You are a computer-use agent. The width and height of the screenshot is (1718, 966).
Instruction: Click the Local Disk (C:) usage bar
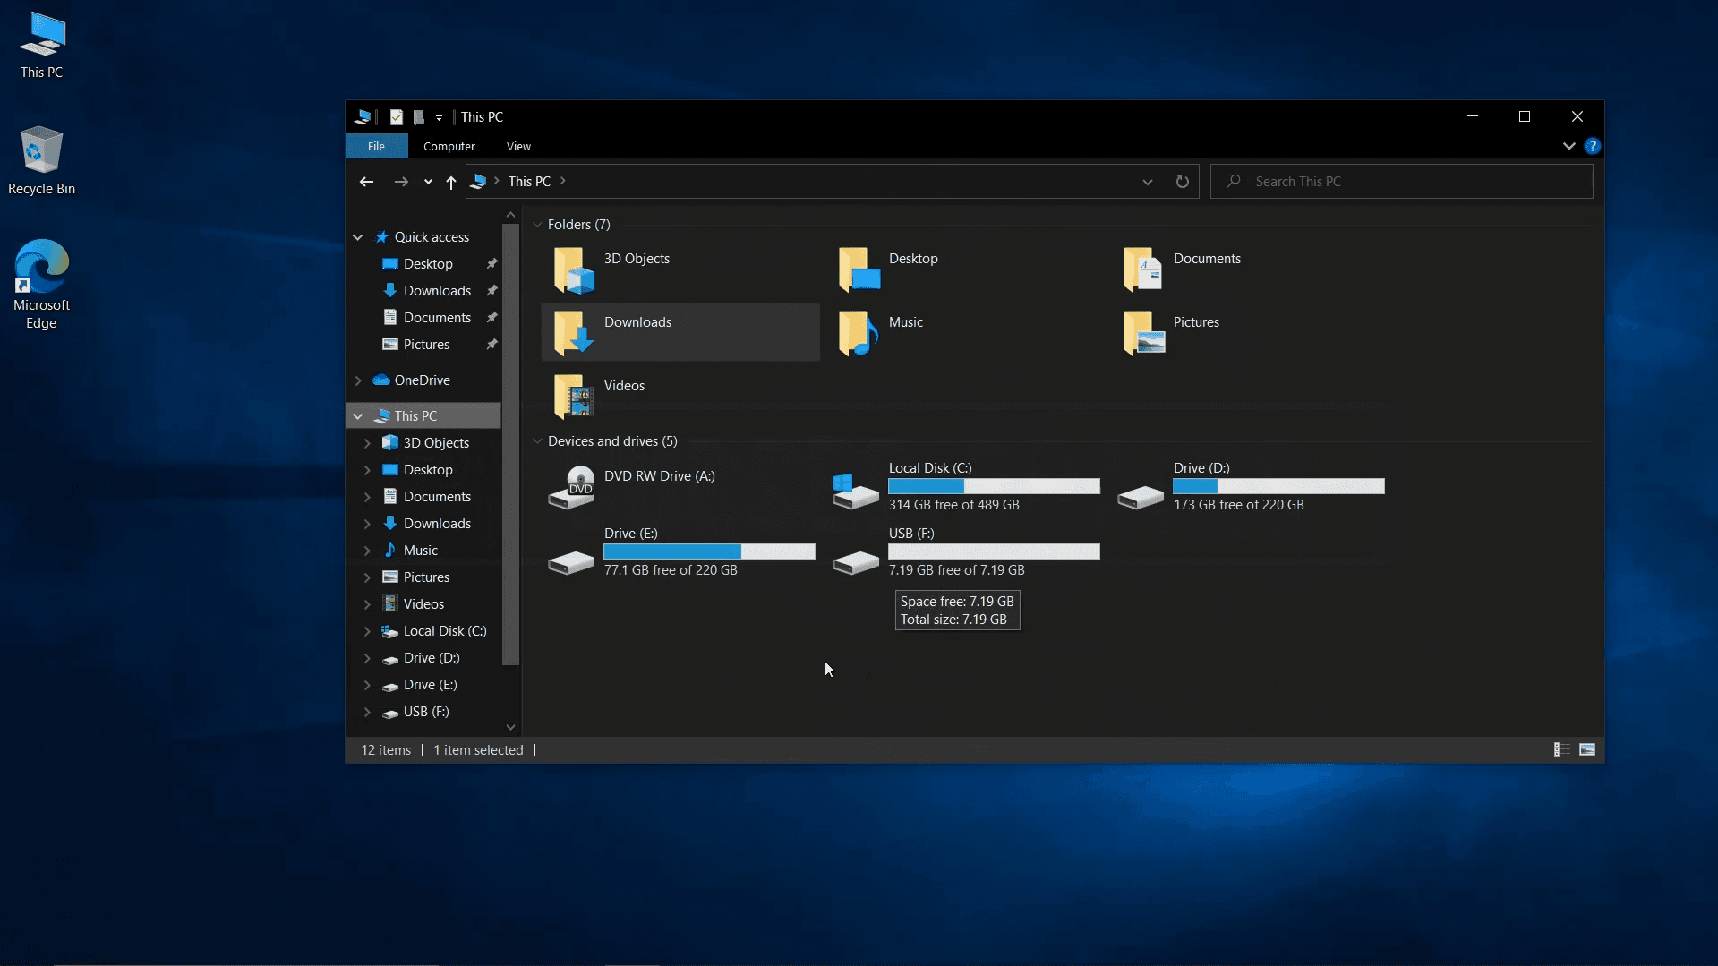click(x=994, y=486)
